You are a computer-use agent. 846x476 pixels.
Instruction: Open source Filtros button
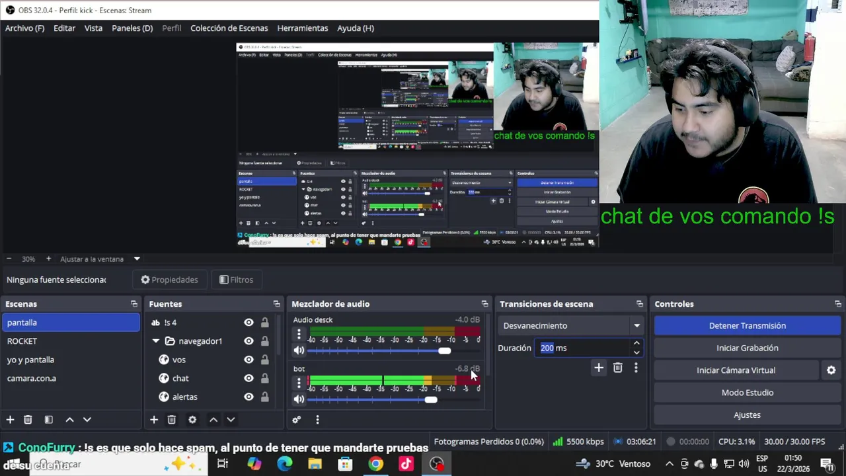tap(236, 280)
